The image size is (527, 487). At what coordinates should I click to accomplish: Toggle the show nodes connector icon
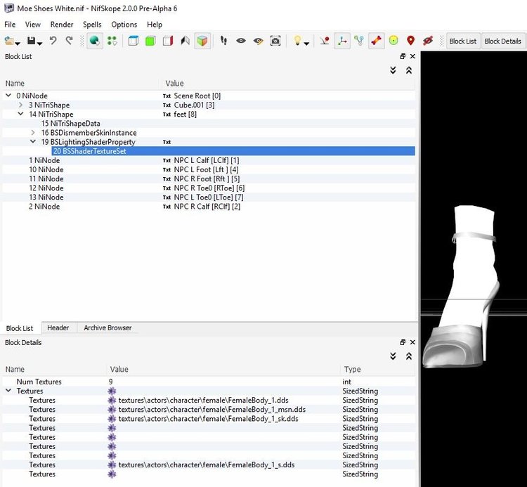pos(359,41)
